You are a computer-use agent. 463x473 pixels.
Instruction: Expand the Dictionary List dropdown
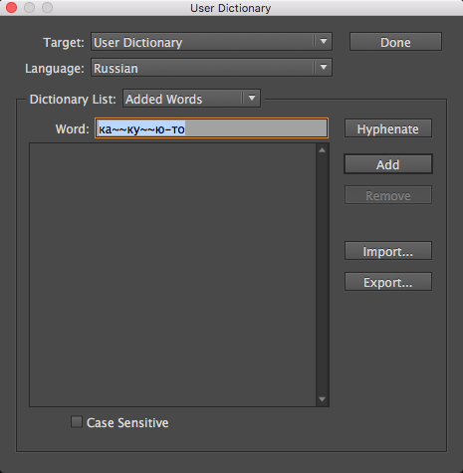(191, 99)
